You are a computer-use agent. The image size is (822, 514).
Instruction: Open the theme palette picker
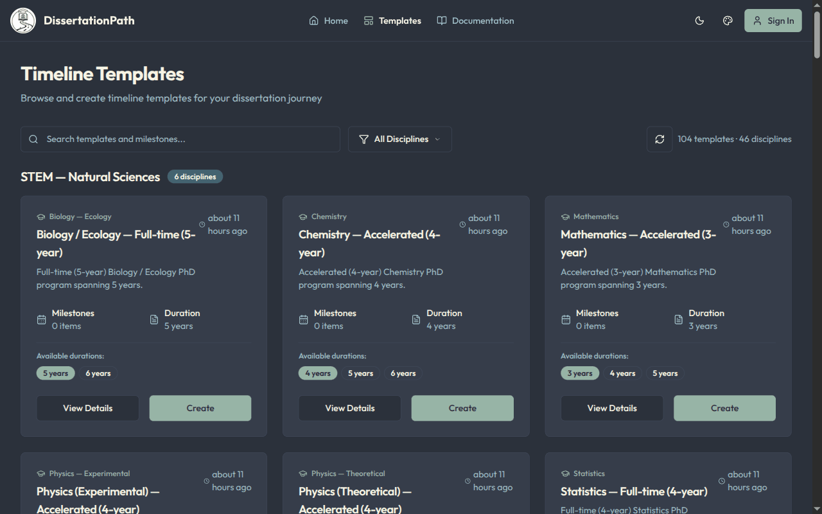pyautogui.click(x=728, y=21)
